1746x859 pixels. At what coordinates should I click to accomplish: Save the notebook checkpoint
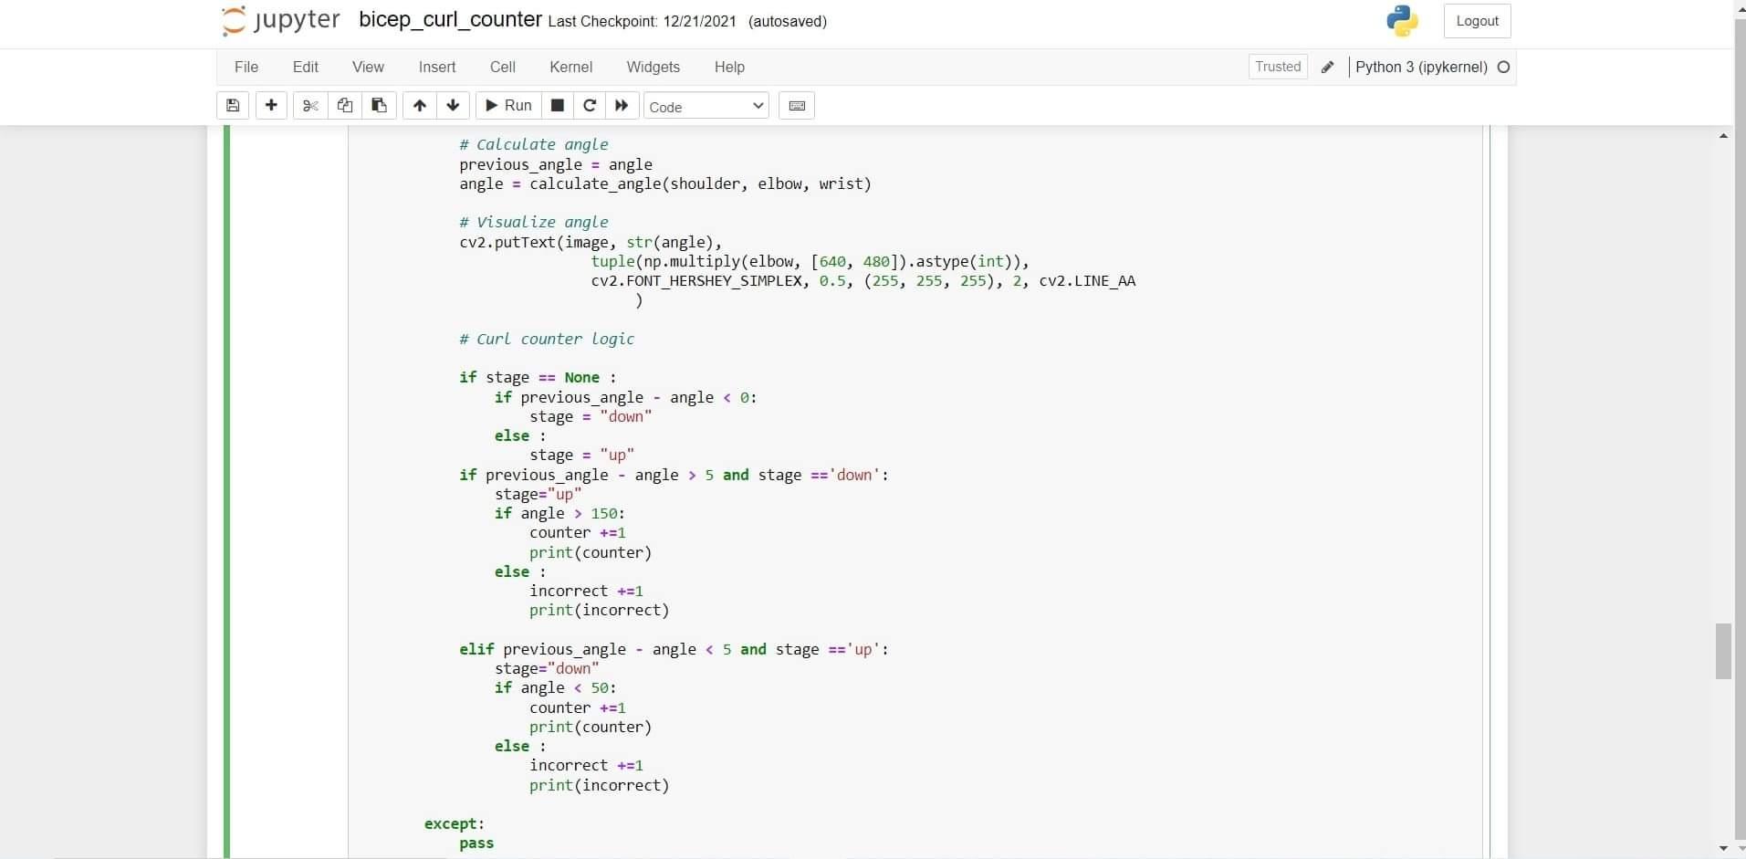[x=233, y=105]
